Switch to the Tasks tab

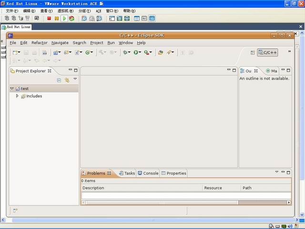(x=127, y=173)
